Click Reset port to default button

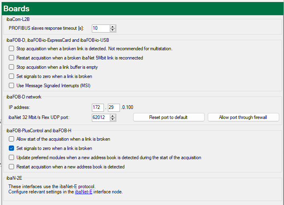coord(168,117)
